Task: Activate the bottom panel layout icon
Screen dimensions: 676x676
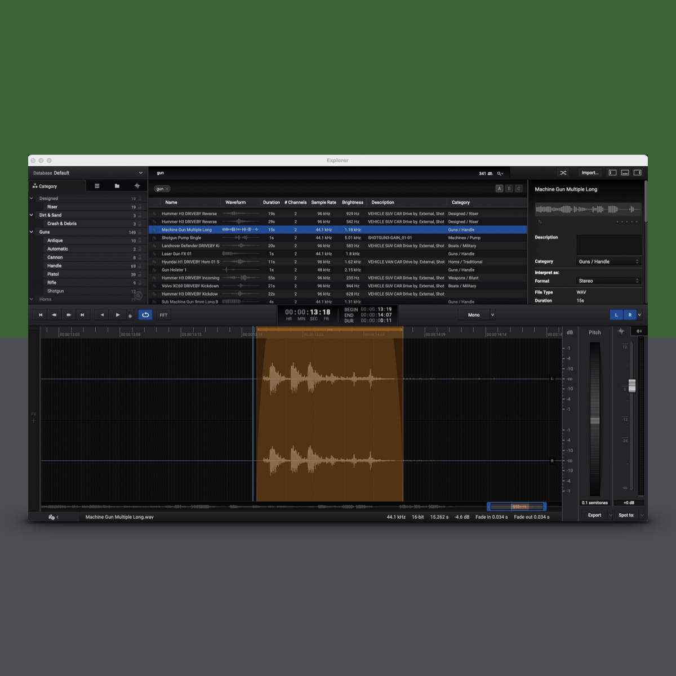Action: (625, 172)
